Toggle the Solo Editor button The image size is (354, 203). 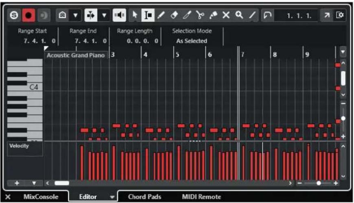[x=14, y=15]
